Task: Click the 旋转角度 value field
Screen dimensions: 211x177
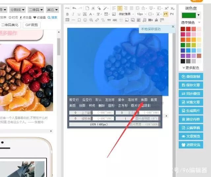Action: click(x=92, y=118)
